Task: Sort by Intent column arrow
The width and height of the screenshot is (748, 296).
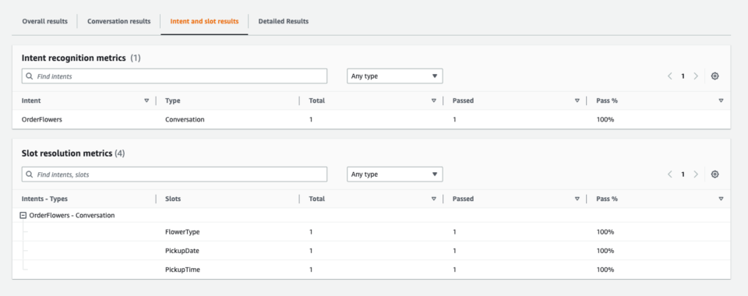Action: [146, 101]
